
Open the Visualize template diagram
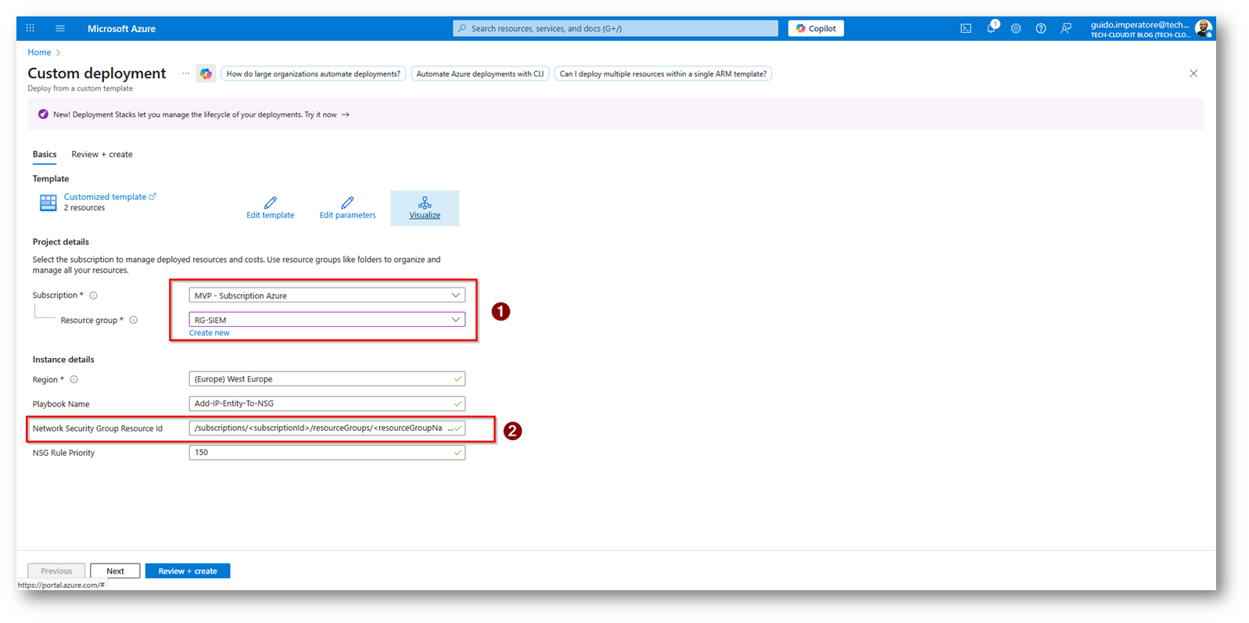425,208
